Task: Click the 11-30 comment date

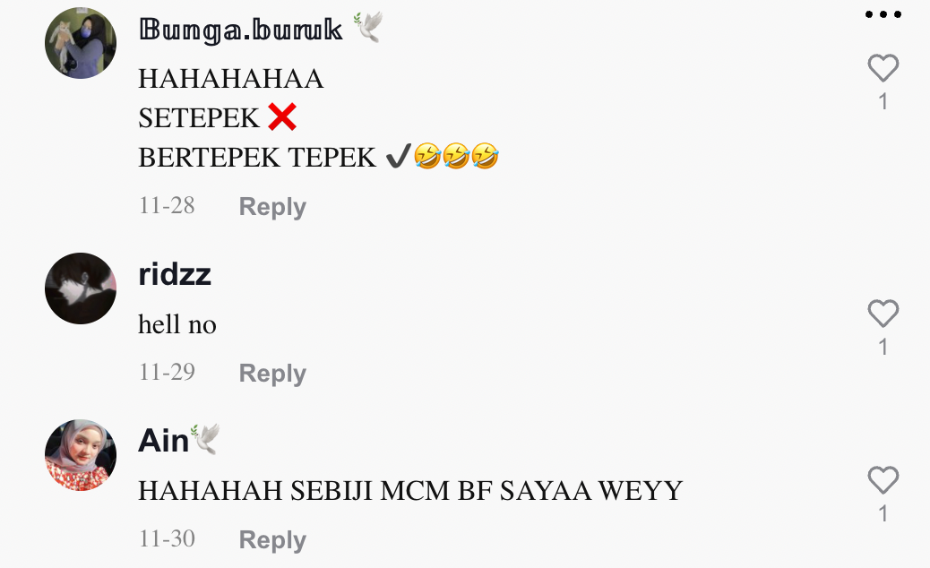Action: coord(167,539)
